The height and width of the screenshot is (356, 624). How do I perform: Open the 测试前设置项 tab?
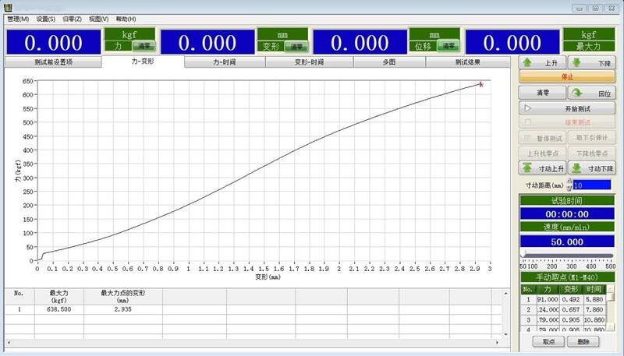pyautogui.click(x=53, y=62)
